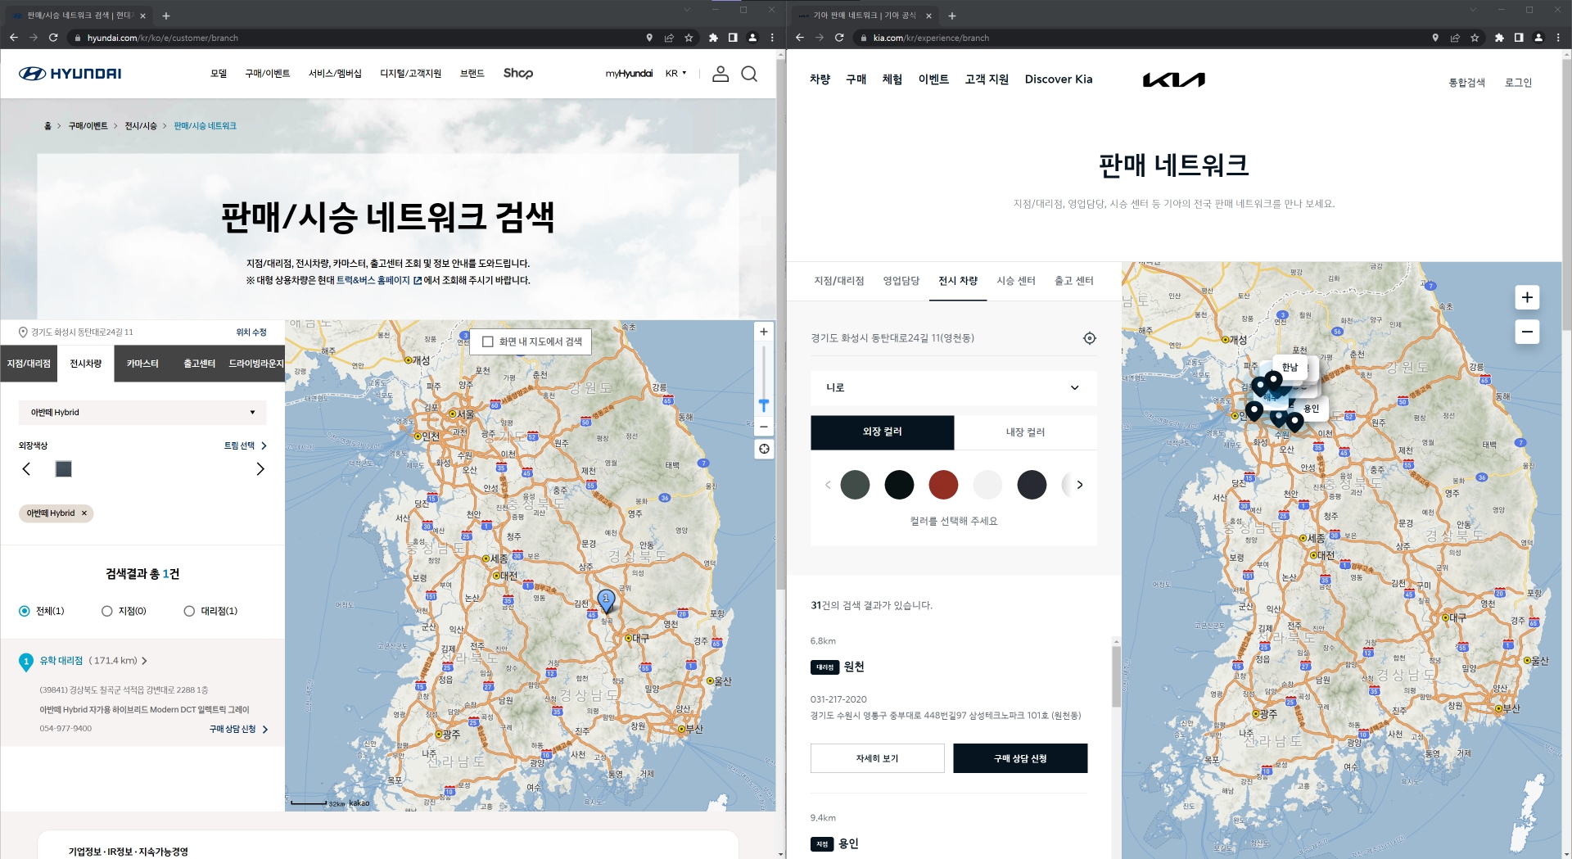Open Hyundai site search magnifier
Image resolution: width=1572 pixels, height=859 pixels.
[x=749, y=74]
